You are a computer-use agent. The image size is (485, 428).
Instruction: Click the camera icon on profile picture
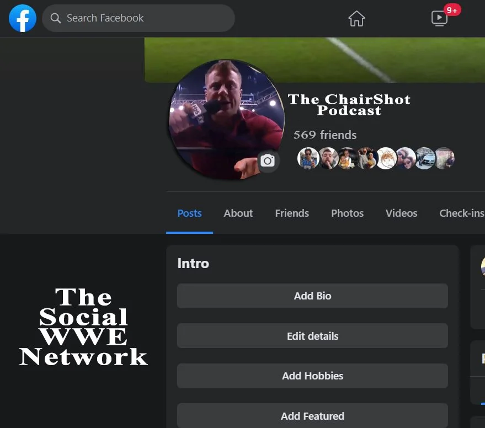click(268, 161)
